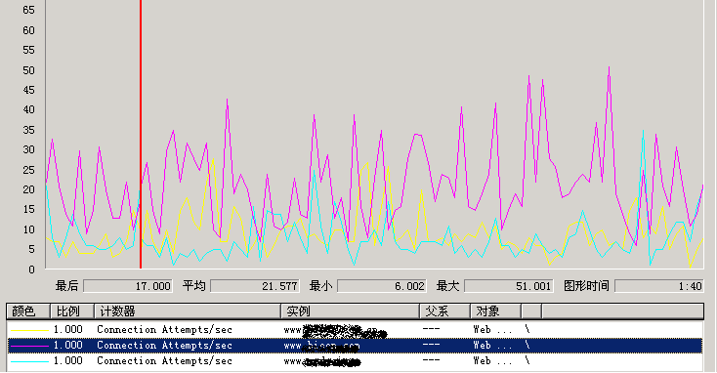717x373 pixels.
Task: Click the 比例 column header
Action: click(x=71, y=311)
